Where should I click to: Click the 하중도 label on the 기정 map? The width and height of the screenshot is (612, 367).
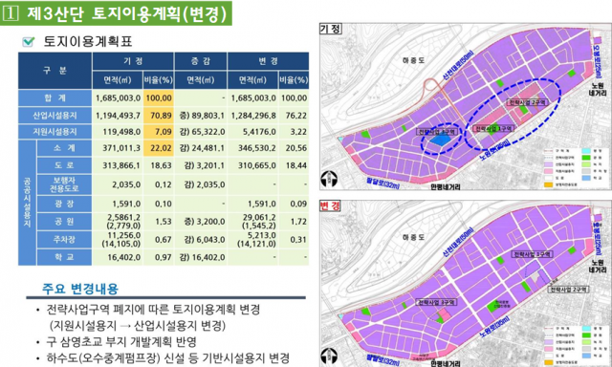click(413, 60)
